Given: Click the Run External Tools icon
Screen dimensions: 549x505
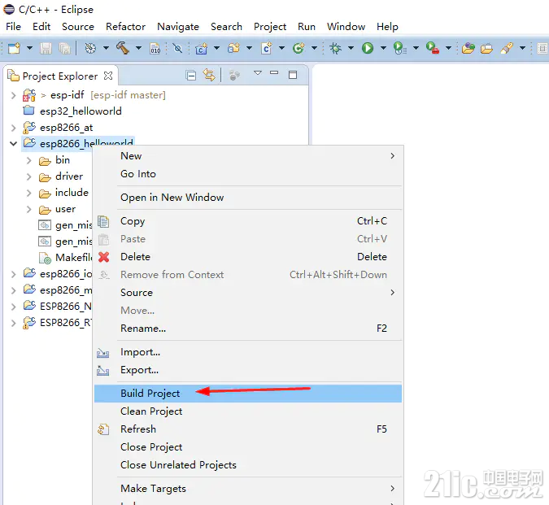Looking at the screenshot, I should click(433, 48).
